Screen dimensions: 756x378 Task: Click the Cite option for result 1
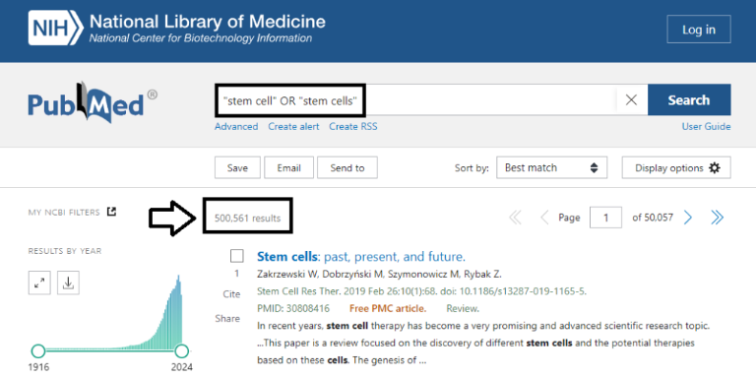pyautogui.click(x=231, y=294)
